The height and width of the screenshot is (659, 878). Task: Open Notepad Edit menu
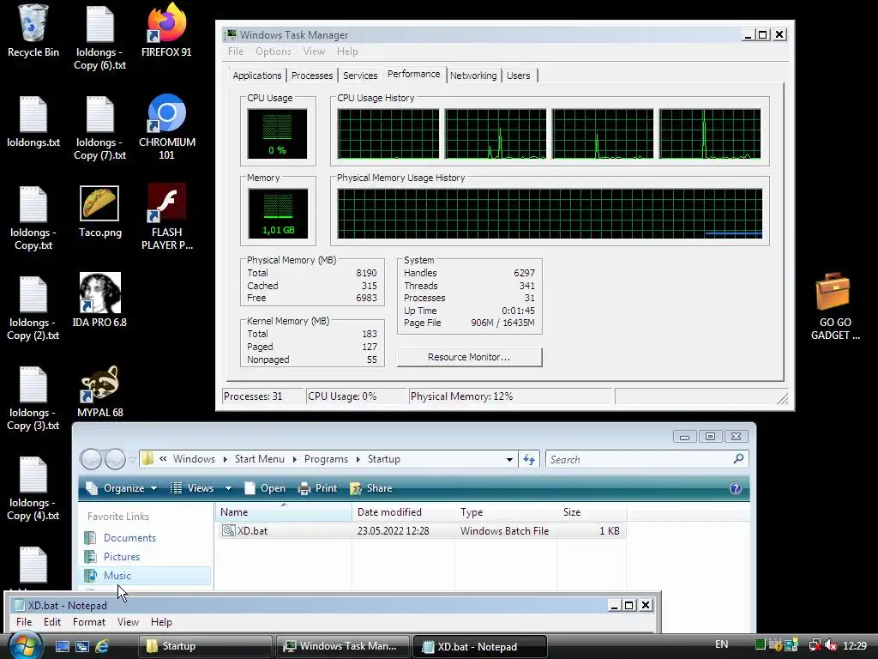pyautogui.click(x=52, y=622)
